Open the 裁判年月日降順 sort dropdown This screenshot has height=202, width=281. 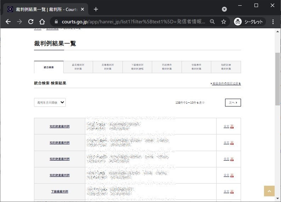click(50, 103)
